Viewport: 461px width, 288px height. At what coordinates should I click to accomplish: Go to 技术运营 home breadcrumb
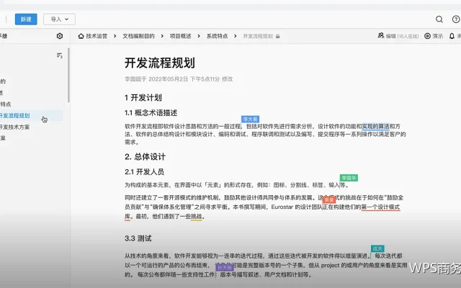[x=97, y=36]
